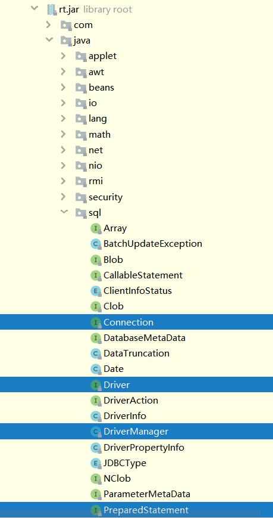Click the CallableStatement interface icon

[x=95, y=275]
